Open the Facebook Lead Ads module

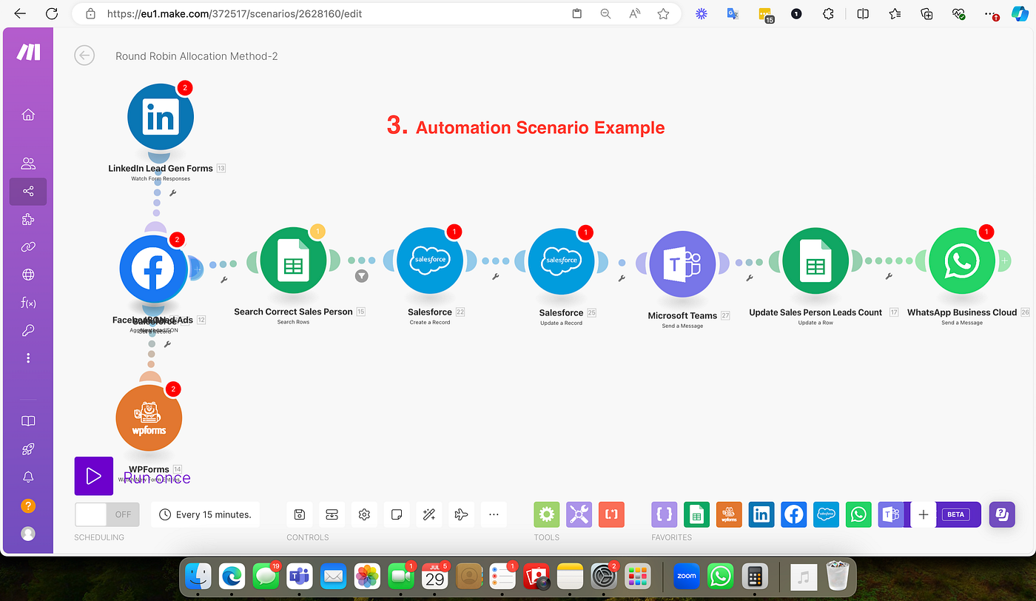(153, 269)
